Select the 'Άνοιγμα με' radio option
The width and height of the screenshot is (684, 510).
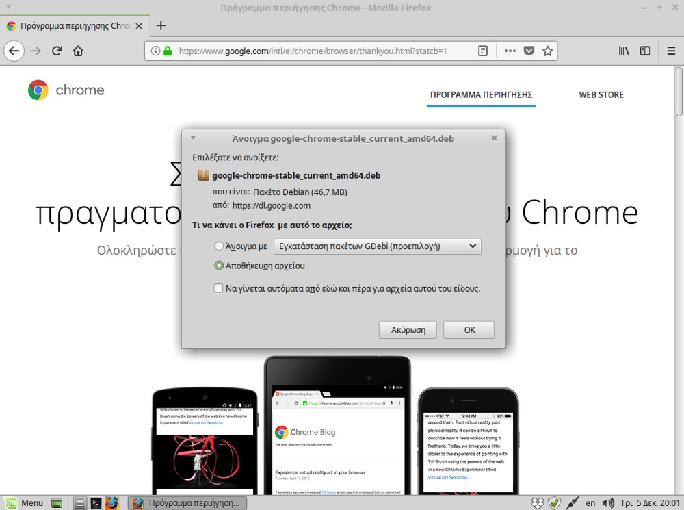point(219,246)
